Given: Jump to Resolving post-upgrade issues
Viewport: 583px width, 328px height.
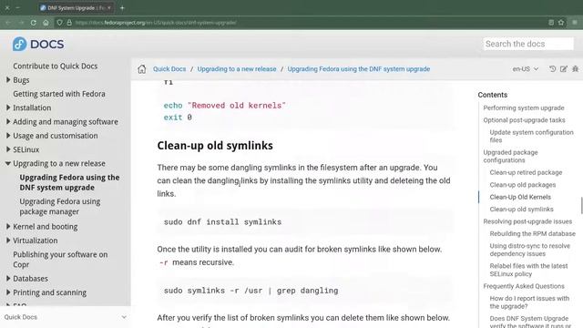Looking at the screenshot, I should [527, 221].
